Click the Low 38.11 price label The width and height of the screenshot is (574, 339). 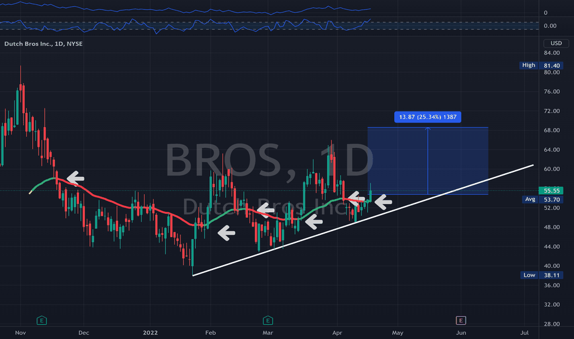(x=542, y=275)
